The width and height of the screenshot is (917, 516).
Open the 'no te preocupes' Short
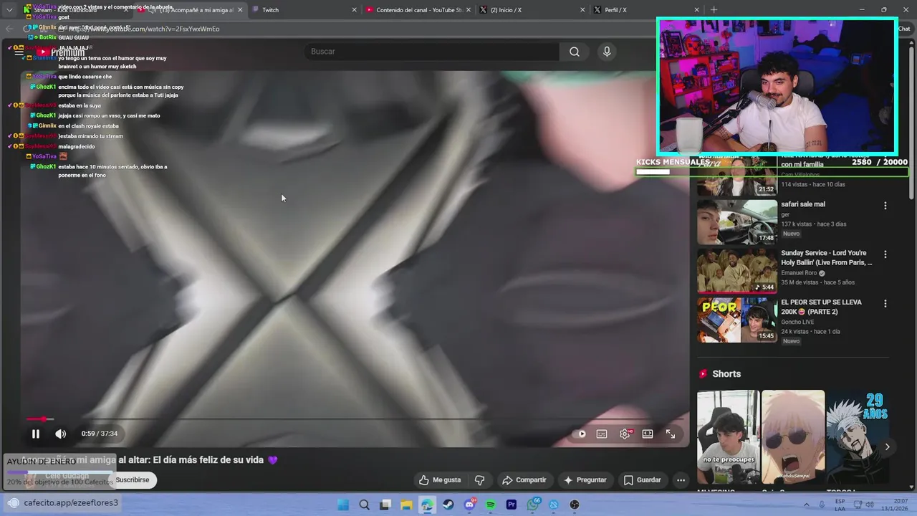point(729,437)
